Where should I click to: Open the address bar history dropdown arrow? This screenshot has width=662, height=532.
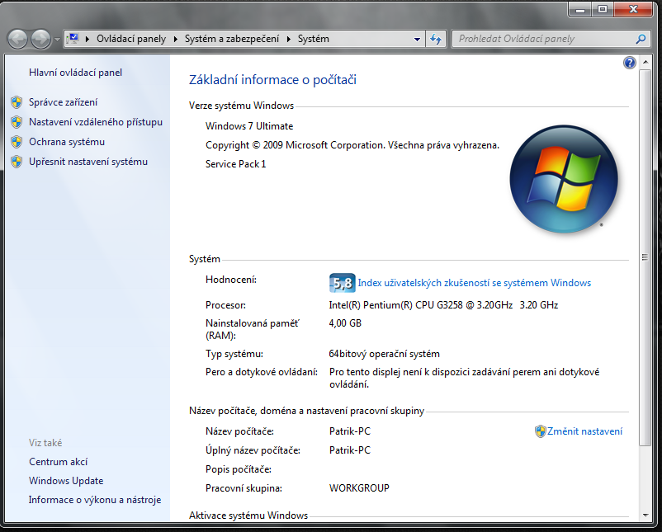coord(417,39)
